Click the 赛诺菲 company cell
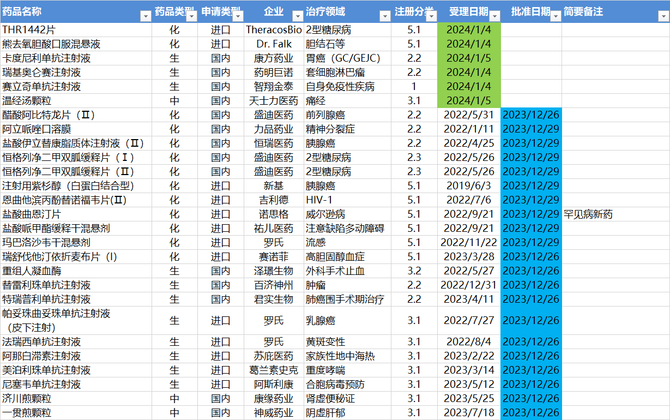Viewport: 670px width, 420px height. point(274,257)
